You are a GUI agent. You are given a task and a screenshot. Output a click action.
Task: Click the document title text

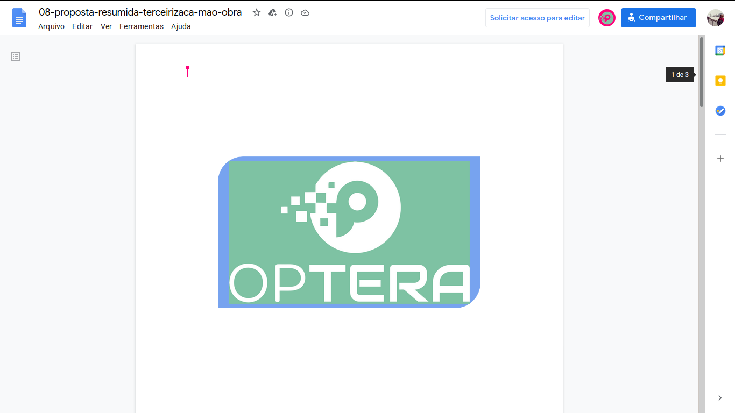140,12
